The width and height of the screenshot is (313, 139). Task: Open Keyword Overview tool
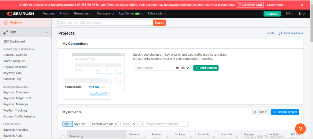[x=16, y=92]
